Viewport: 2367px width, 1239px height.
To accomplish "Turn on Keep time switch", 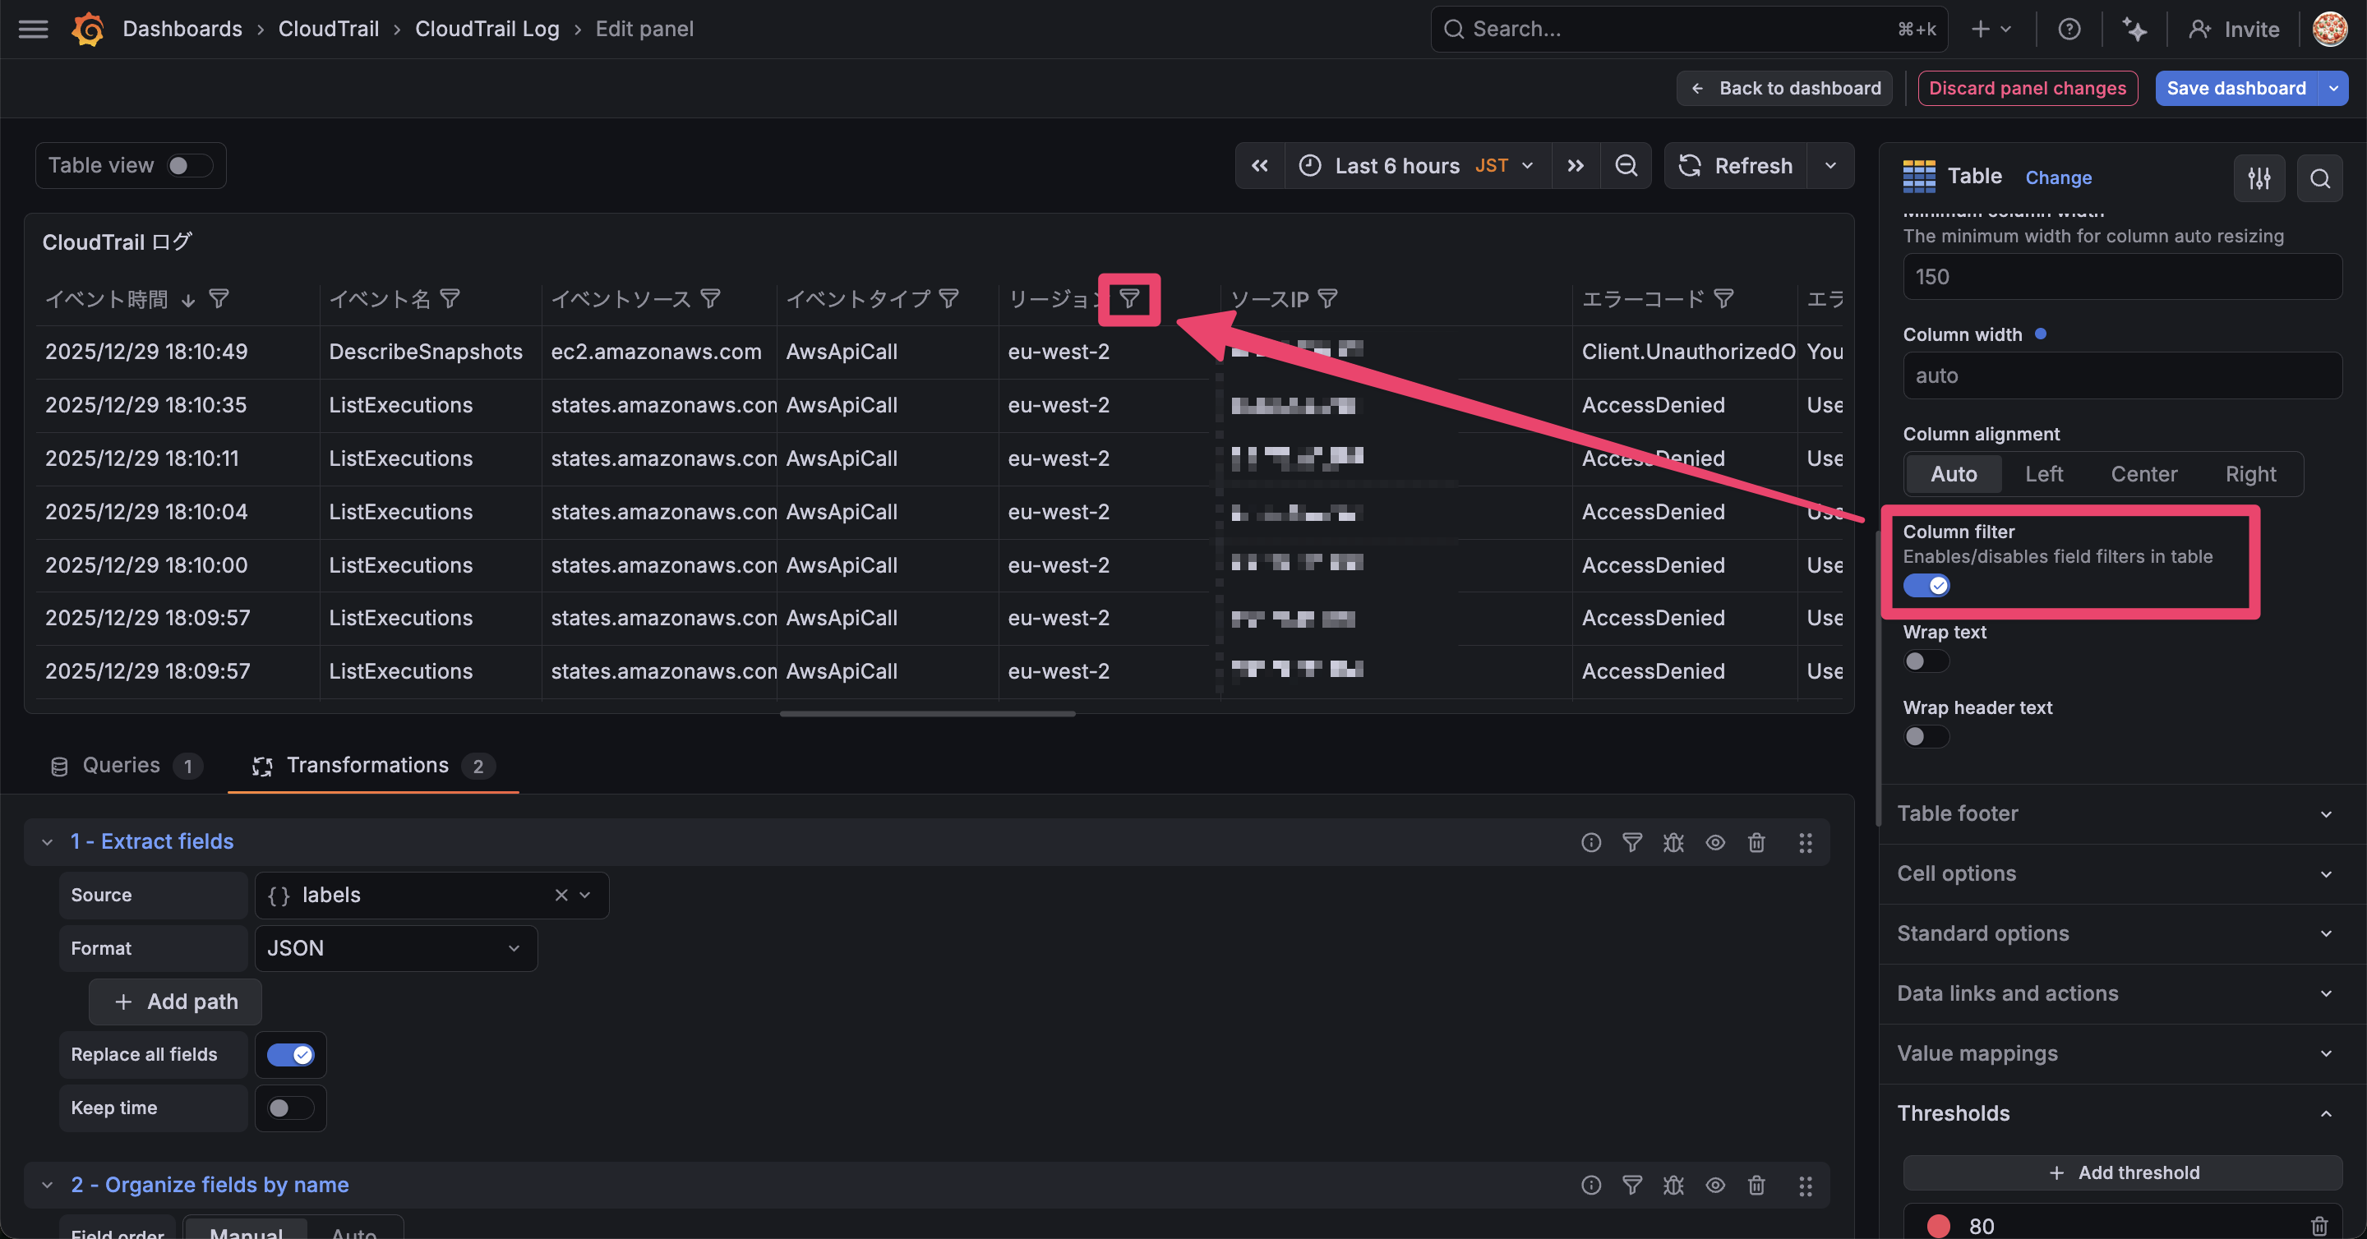I will point(289,1108).
